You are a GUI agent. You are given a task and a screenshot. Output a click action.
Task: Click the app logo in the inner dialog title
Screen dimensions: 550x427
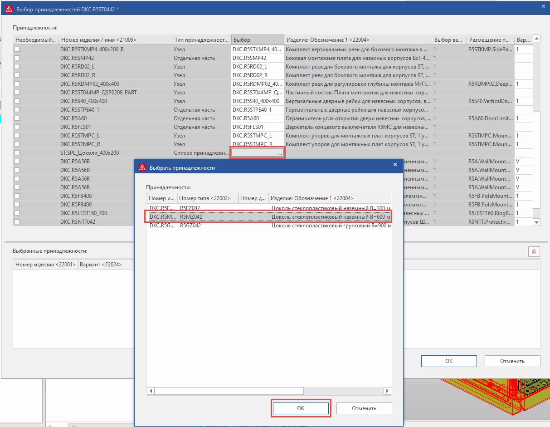(142, 167)
